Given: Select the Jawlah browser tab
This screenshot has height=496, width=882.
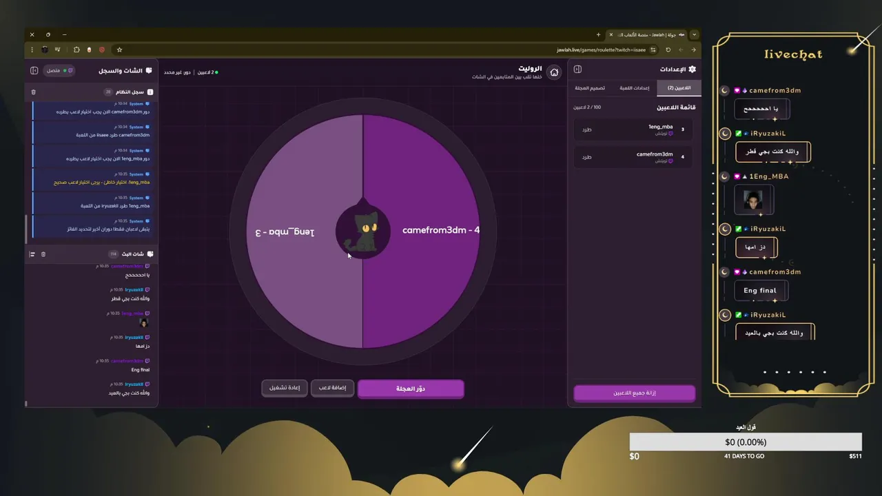Looking at the screenshot, I should click(646, 34).
